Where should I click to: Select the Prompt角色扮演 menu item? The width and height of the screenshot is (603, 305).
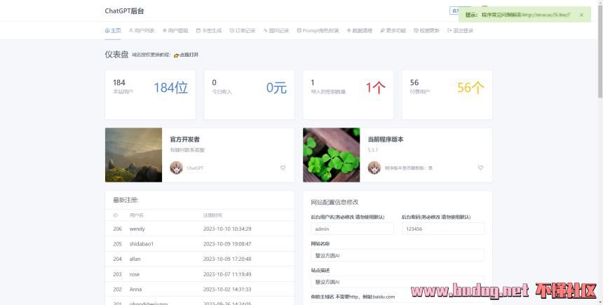[318, 31]
